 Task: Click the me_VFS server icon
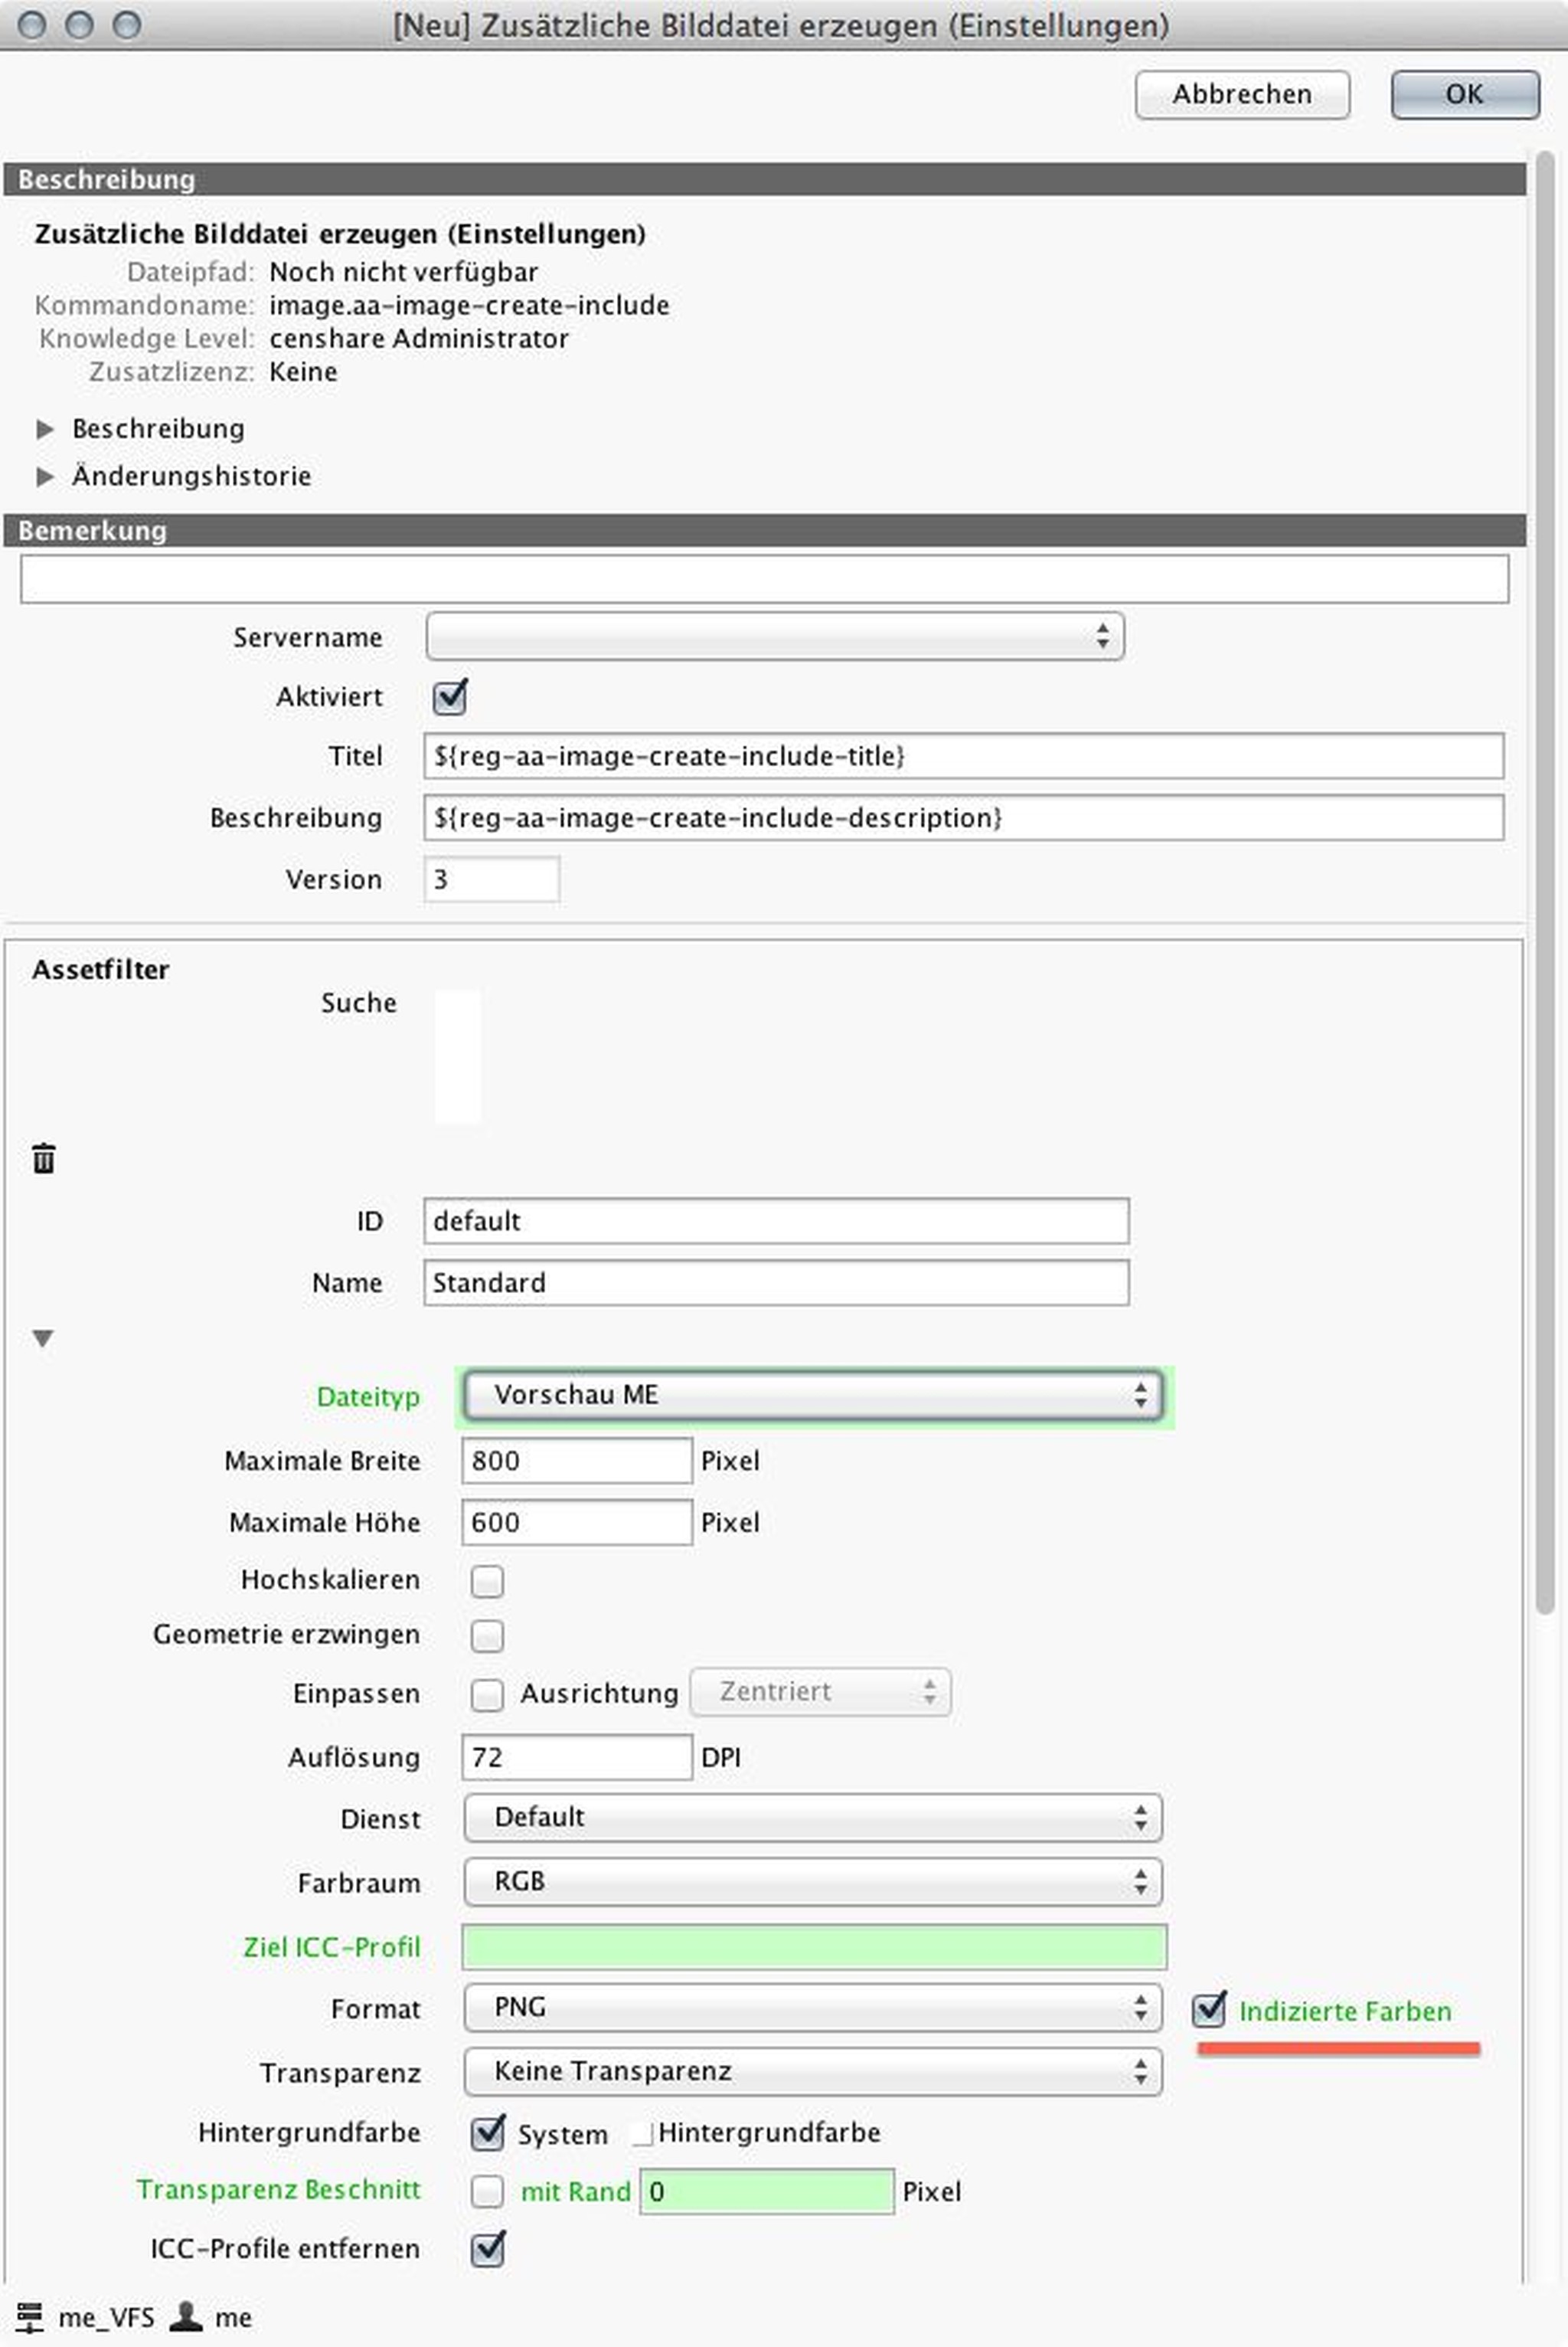click(x=30, y=2317)
